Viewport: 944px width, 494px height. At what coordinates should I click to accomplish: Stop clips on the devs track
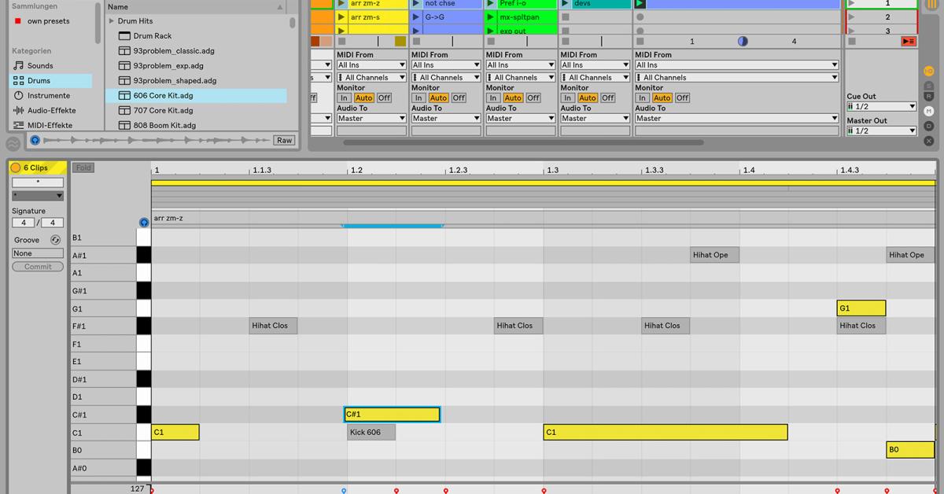[x=566, y=41]
